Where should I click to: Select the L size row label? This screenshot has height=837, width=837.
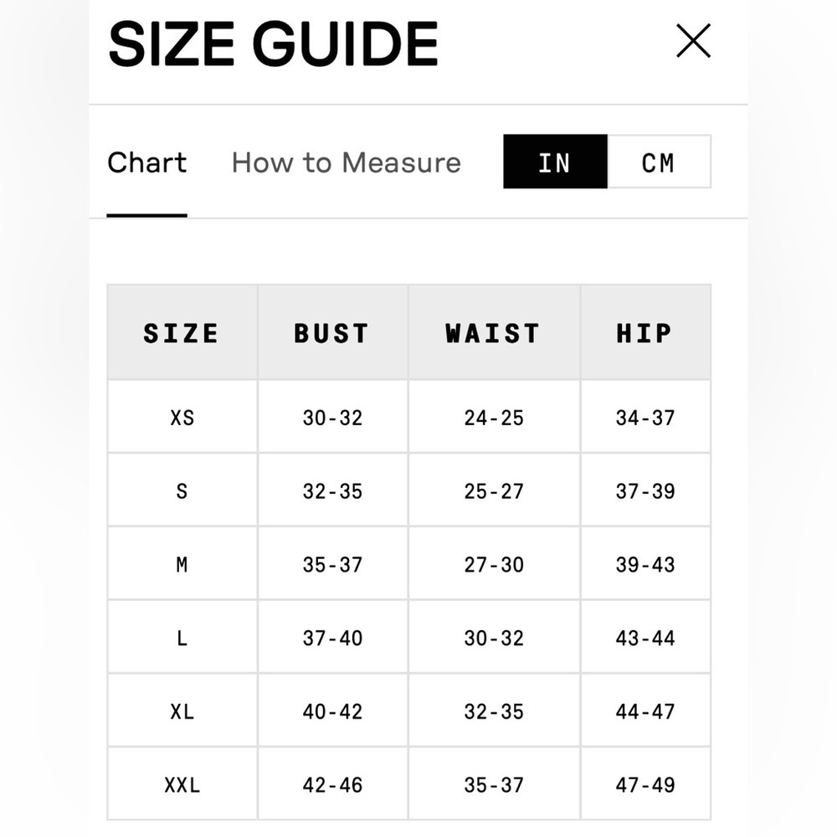point(182,638)
